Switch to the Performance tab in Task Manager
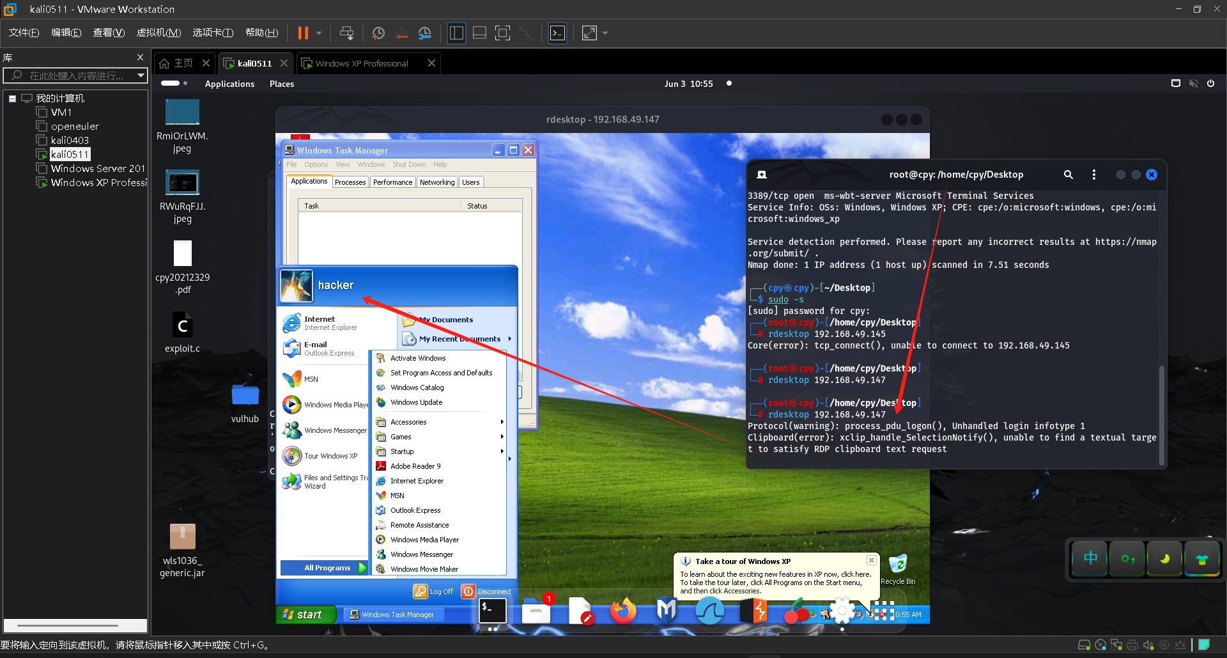The width and height of the screenshot is (1227, 658). pyautogui.click(x=392, y=182)
